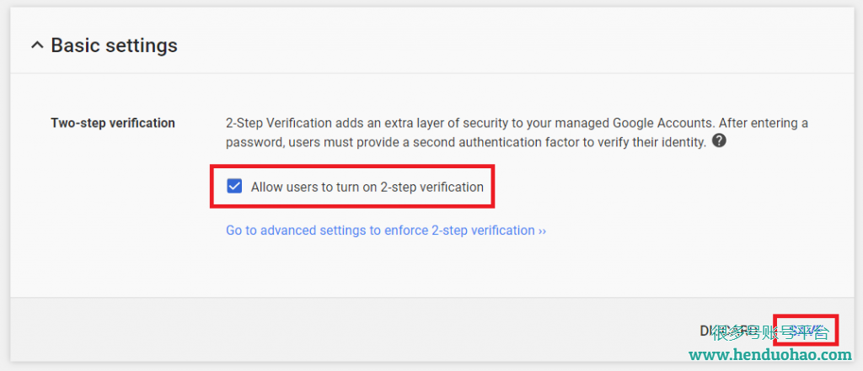Viewport: 863px width, 371px height.
Task: Collapse Basic settings using the chevron
Action: coord(37,45)
